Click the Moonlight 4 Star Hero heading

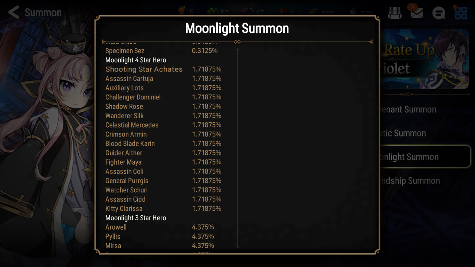click(136, 60)
